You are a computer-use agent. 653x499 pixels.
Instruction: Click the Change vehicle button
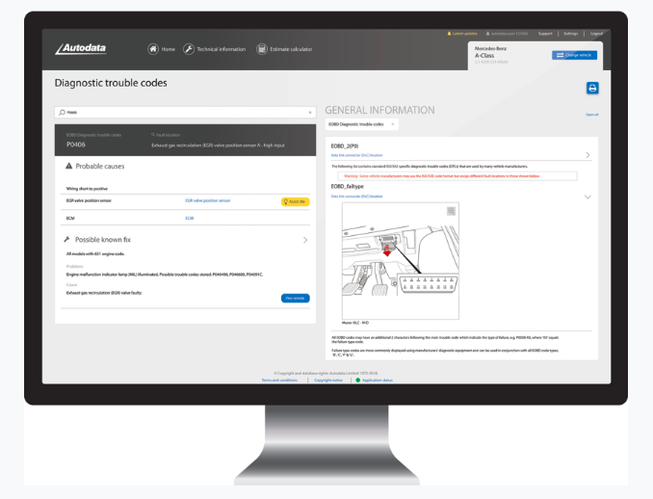[574, 55]
